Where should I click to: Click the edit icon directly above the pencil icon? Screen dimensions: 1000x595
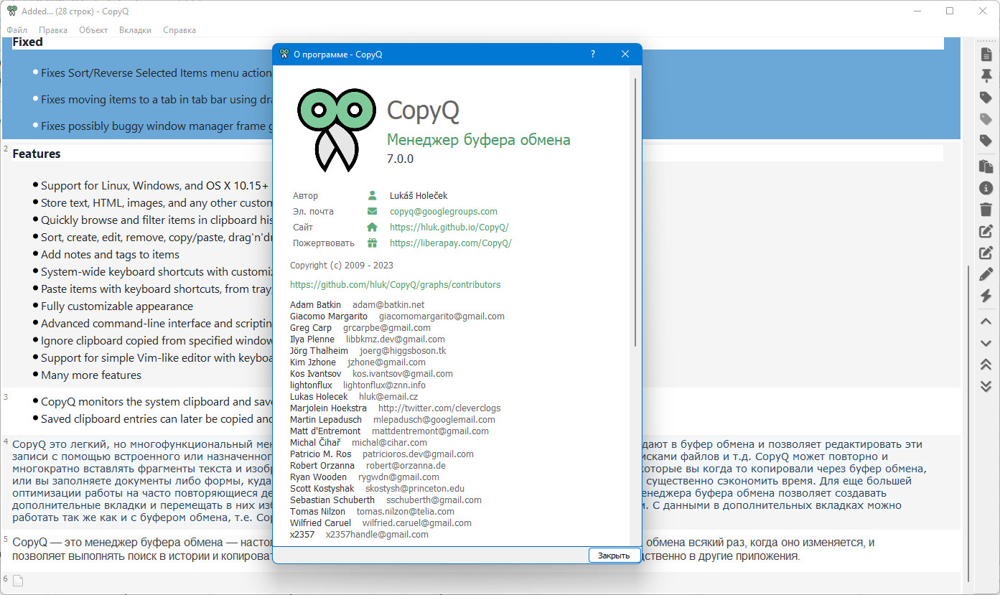point(986,253)
